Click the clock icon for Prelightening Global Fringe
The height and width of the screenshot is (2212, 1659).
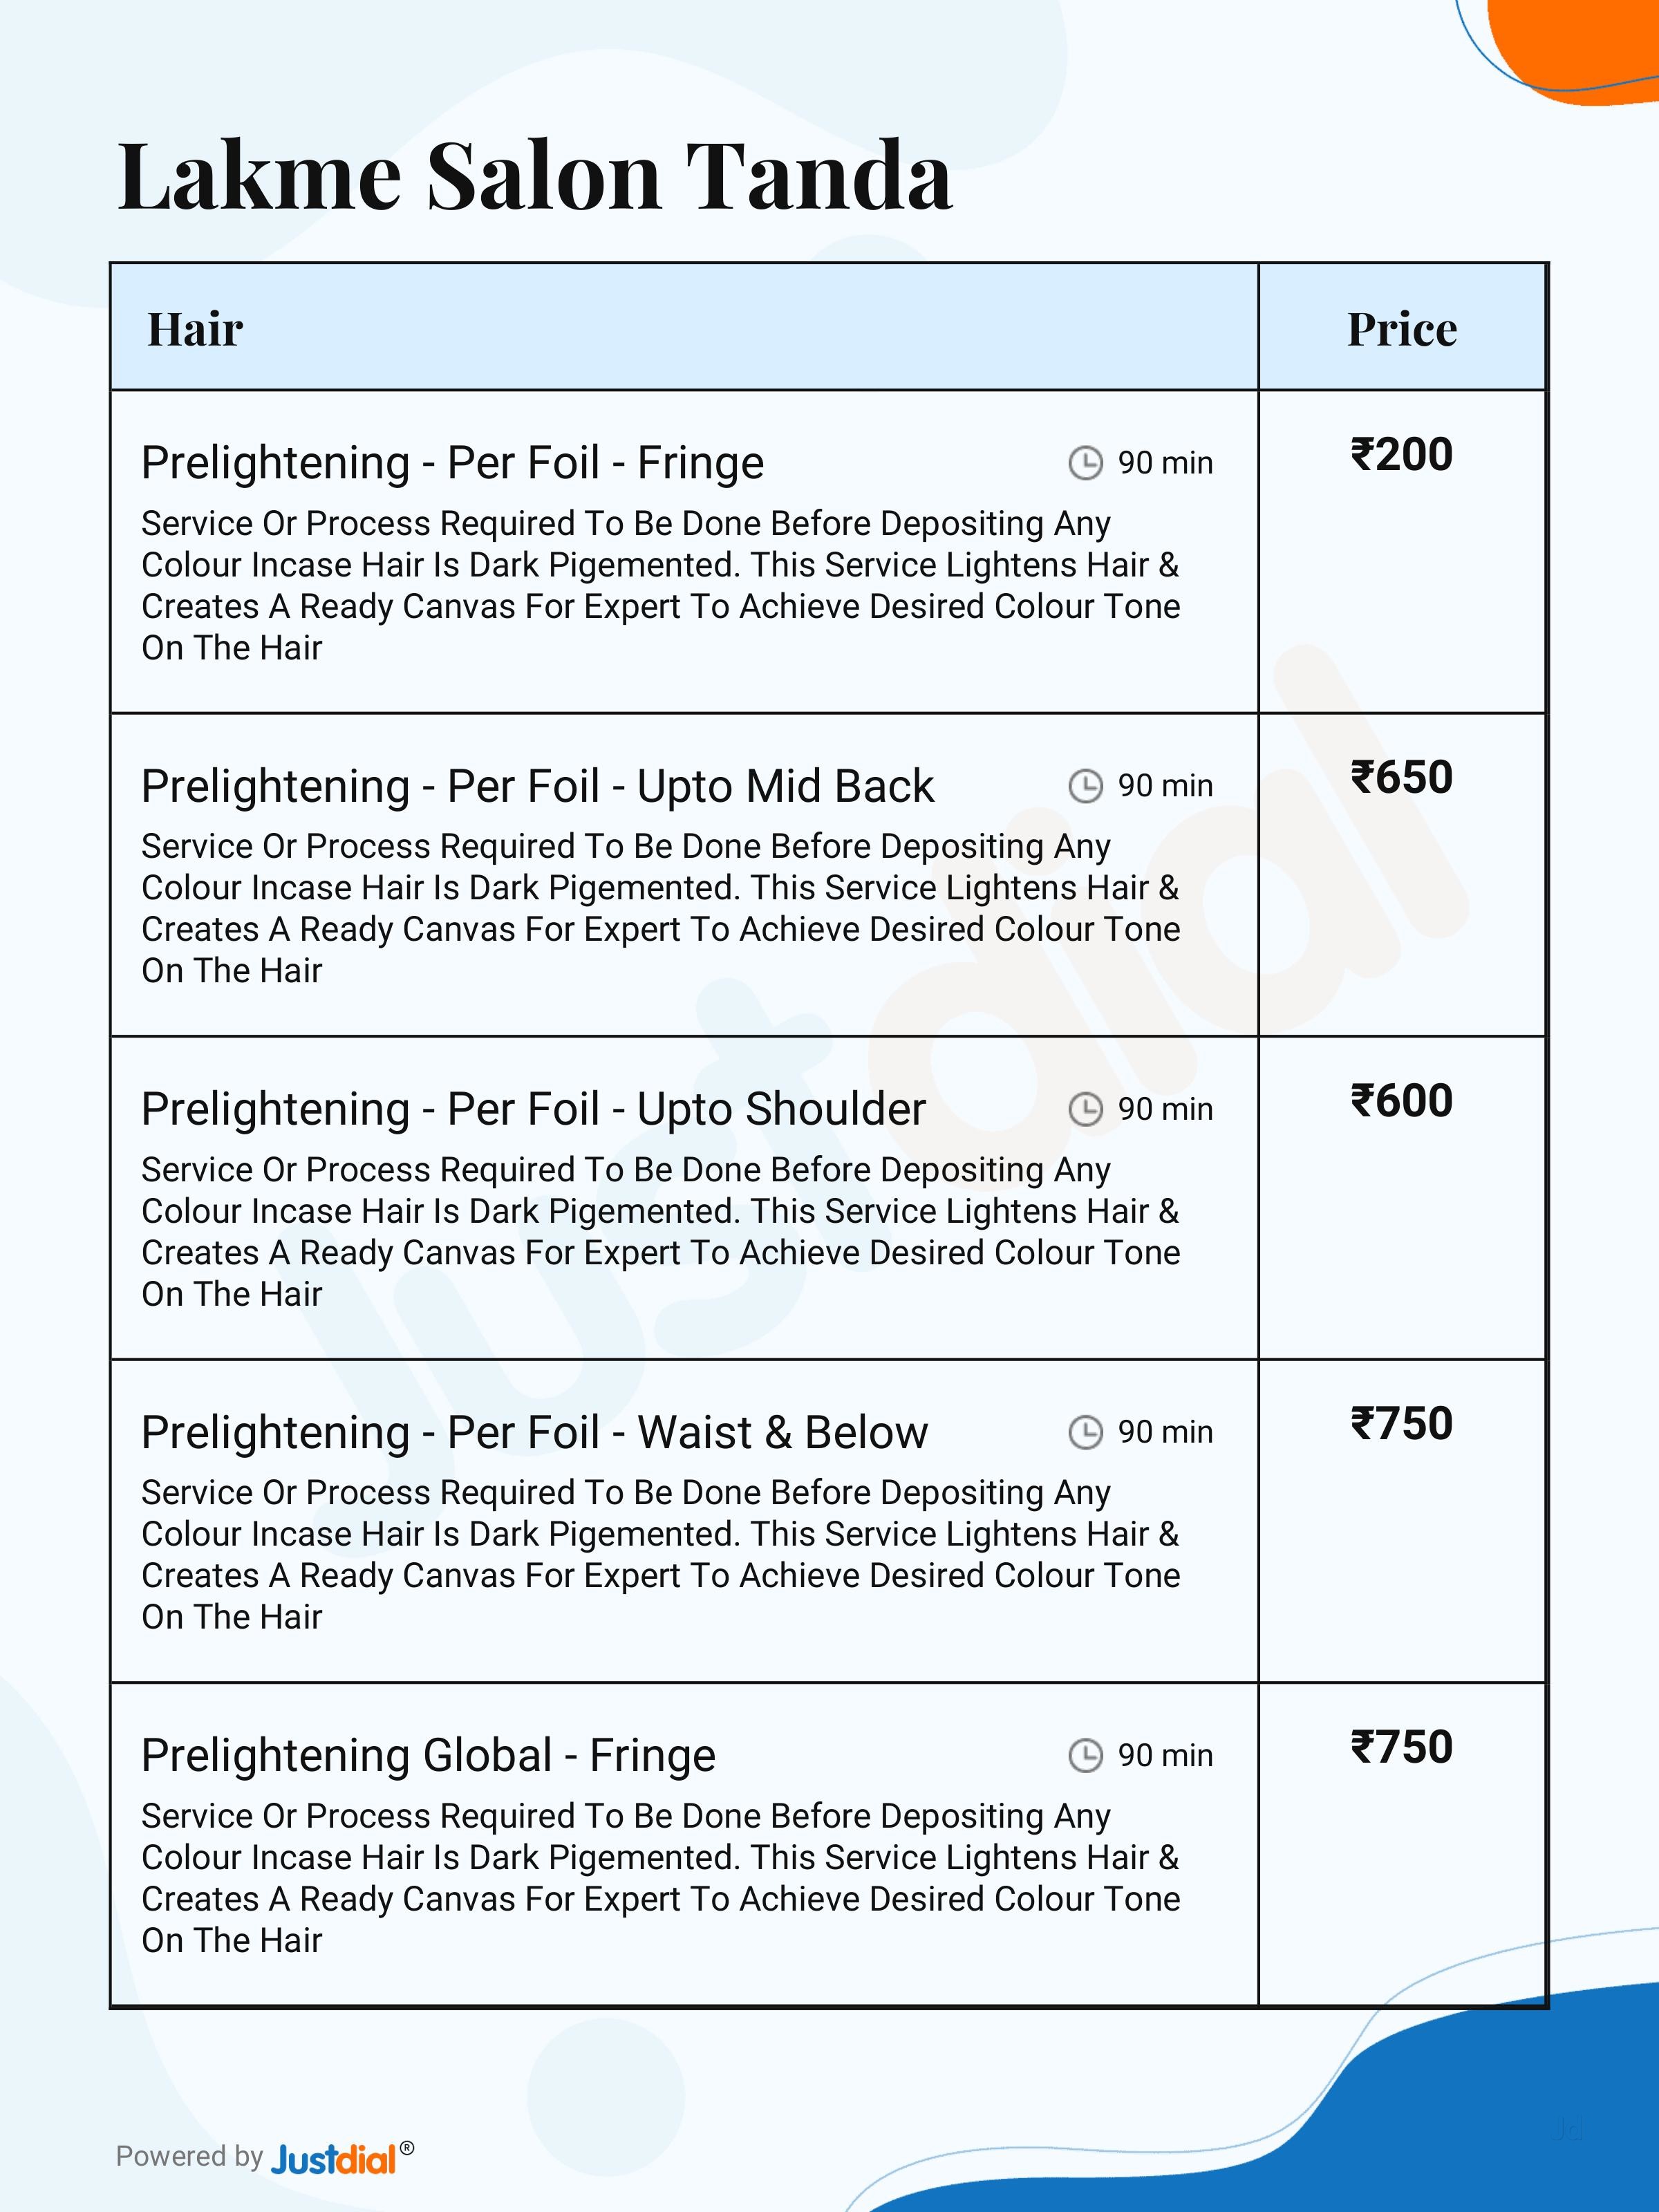[1085, 1755]
